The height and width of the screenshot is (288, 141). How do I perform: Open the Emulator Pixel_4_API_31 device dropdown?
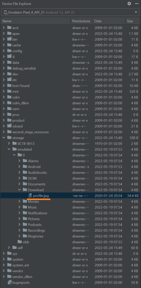click(x=70, y=12)
